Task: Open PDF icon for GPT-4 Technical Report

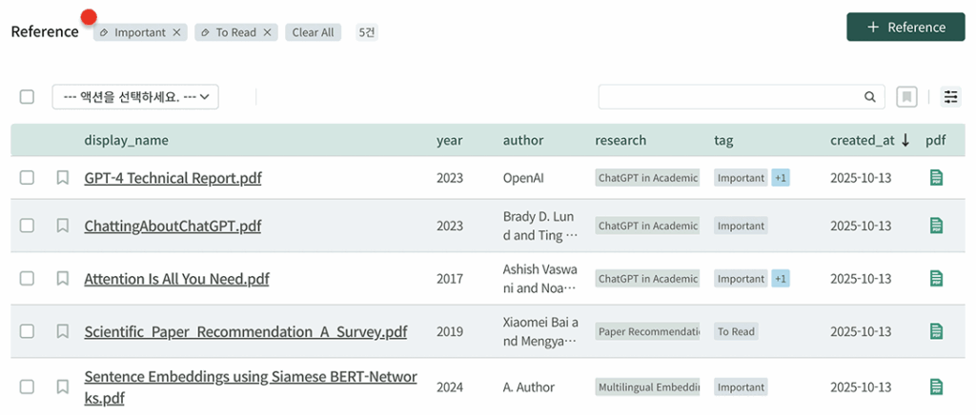Action: coord(936,178)
